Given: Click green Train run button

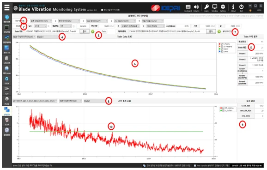Looking at the screenshot, I should [x=93, y=31].
